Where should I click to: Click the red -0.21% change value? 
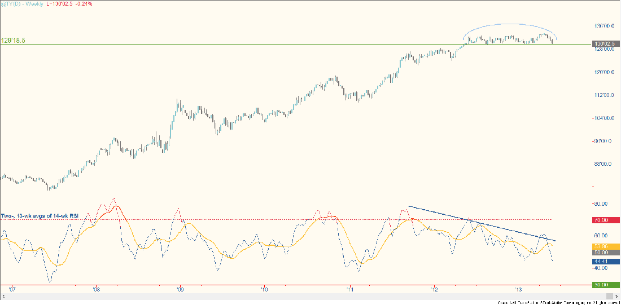(83, 4)
